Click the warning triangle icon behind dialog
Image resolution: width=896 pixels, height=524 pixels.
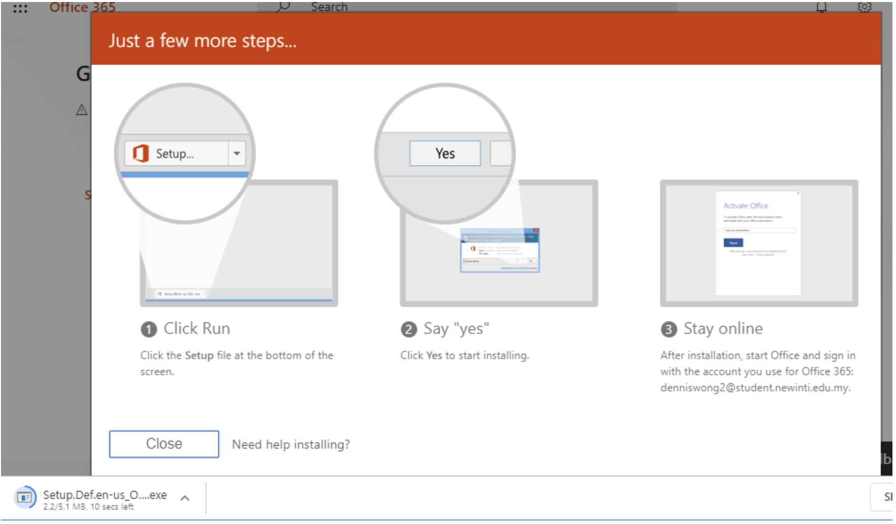click(x=82, y=110)
